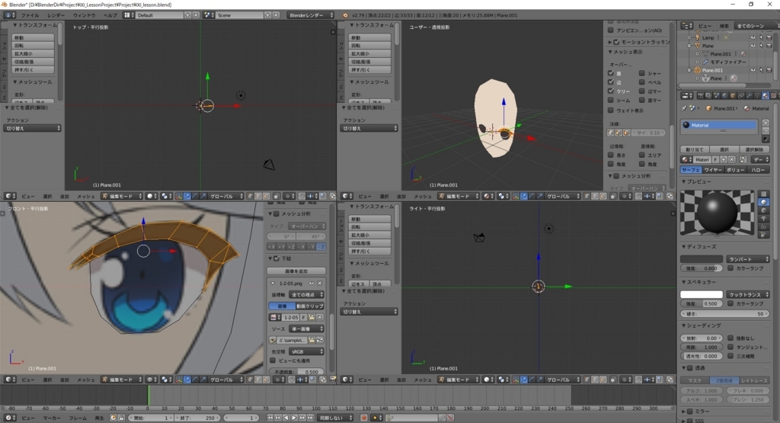
Task: Pin the properties context
Action: [x=684, y=108]
